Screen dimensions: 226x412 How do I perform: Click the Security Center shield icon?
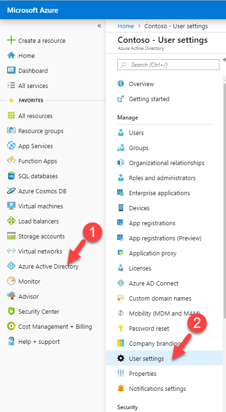tap(11, 311)
